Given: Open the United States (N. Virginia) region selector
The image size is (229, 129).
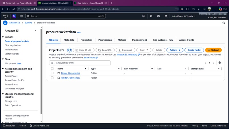Looking at the screenshot, I should coord(184,16).
